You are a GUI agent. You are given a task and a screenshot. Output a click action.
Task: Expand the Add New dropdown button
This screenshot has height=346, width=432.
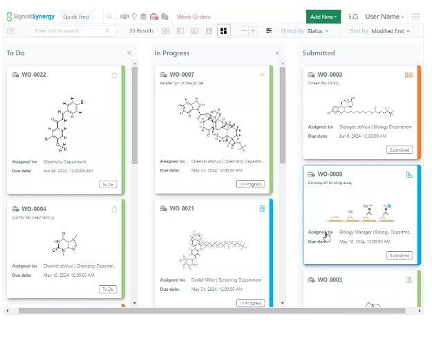[323, 17]
